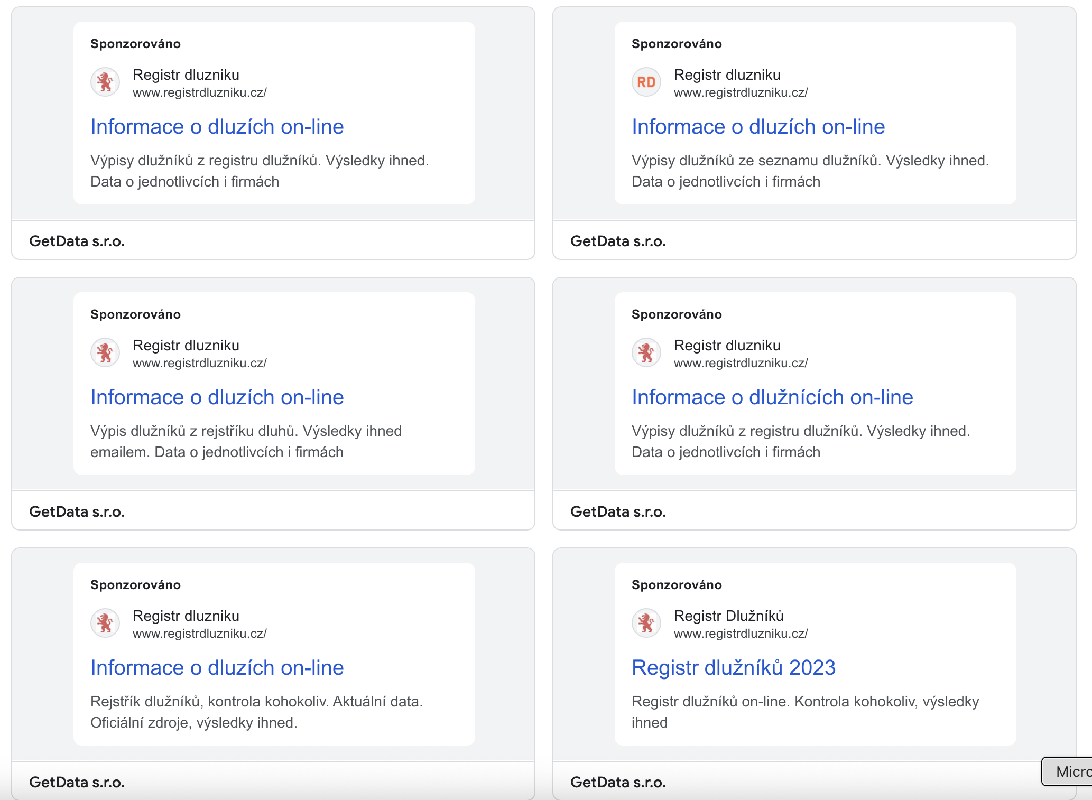
Task: Click 'GetData s.r.o.' under 'Registr dlužníků 2023' ad
Action: click(x=618, y=782)
